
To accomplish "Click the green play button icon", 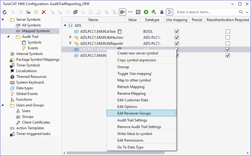I will pos(146,12).
